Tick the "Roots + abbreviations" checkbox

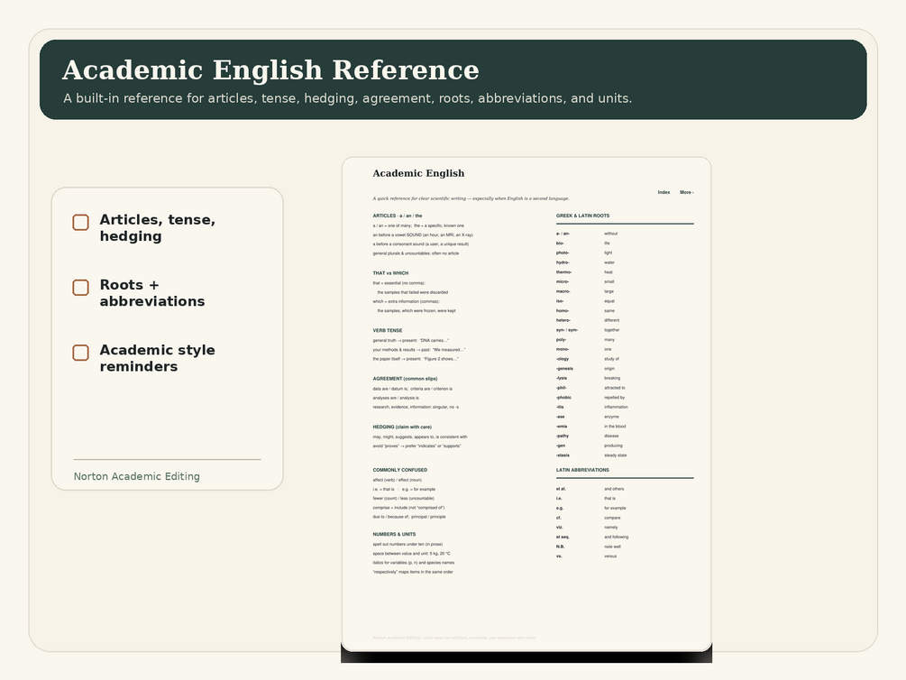[81, 288]
